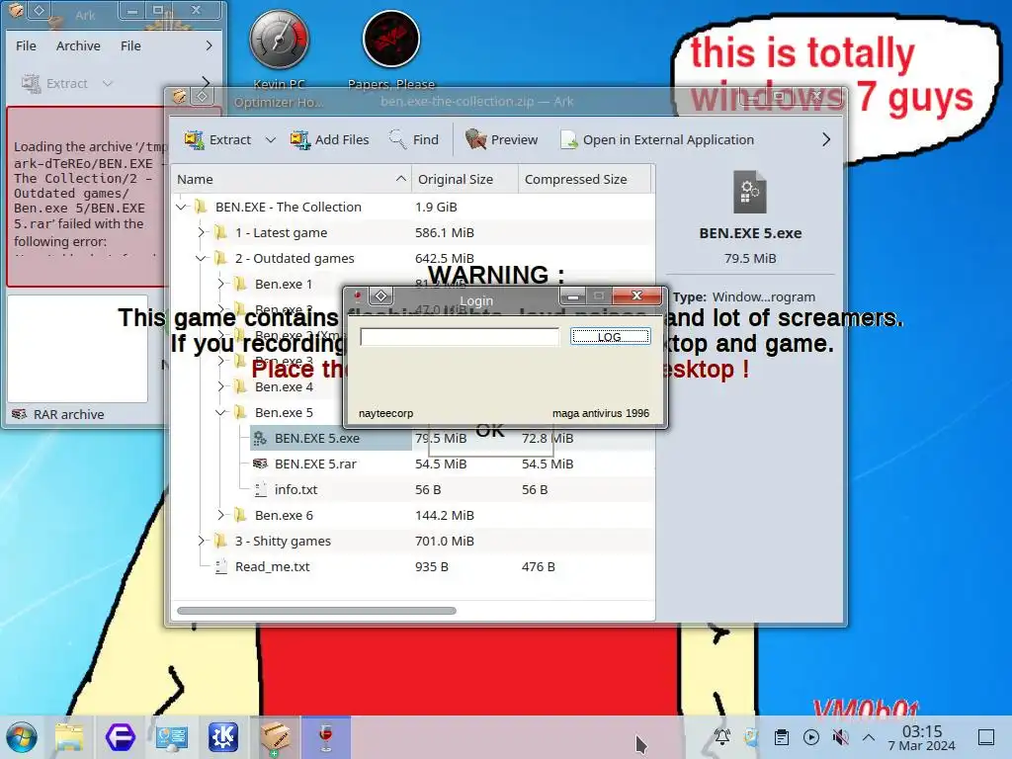The height and width of the screenshot is (759, 1012).
Task: Sort by the Original Size column
Action: tap(464, 180)
